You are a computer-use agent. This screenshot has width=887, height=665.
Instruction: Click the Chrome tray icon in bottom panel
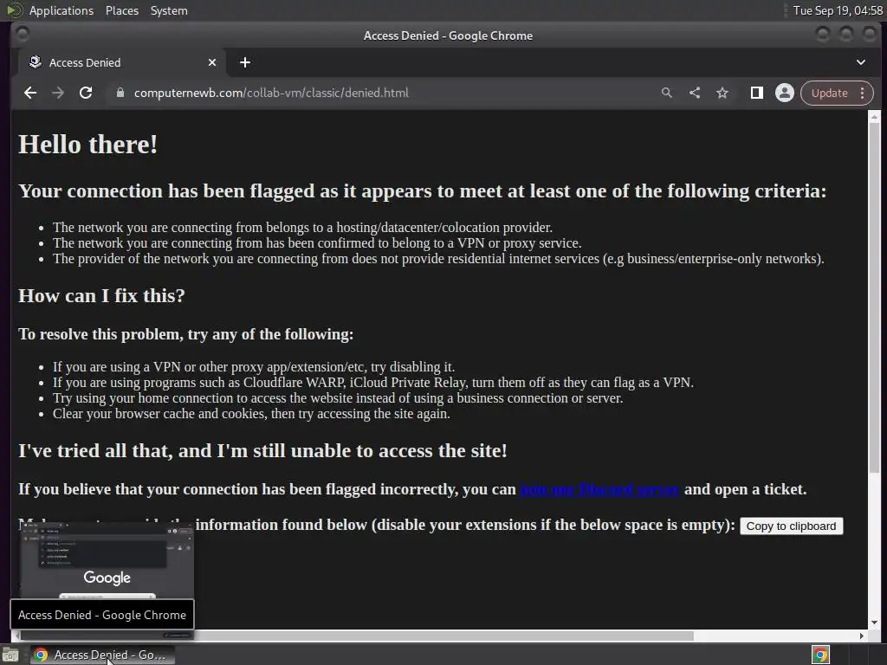coord(820,655)
